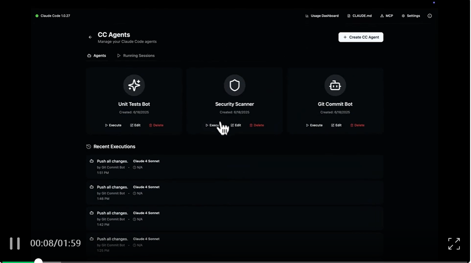Click the Claude 4 Sonnet badge on 1:42 PM row
Screen dimensions: 471x263
pos(146,213)
